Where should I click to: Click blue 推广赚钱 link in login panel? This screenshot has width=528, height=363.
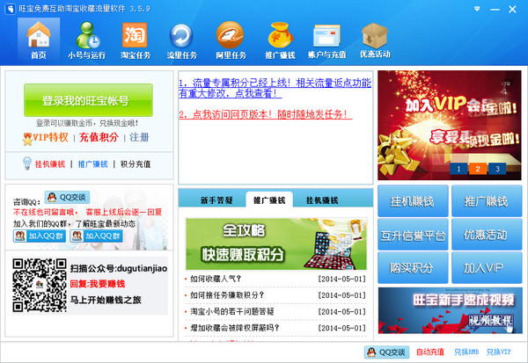tap(93, 164)
